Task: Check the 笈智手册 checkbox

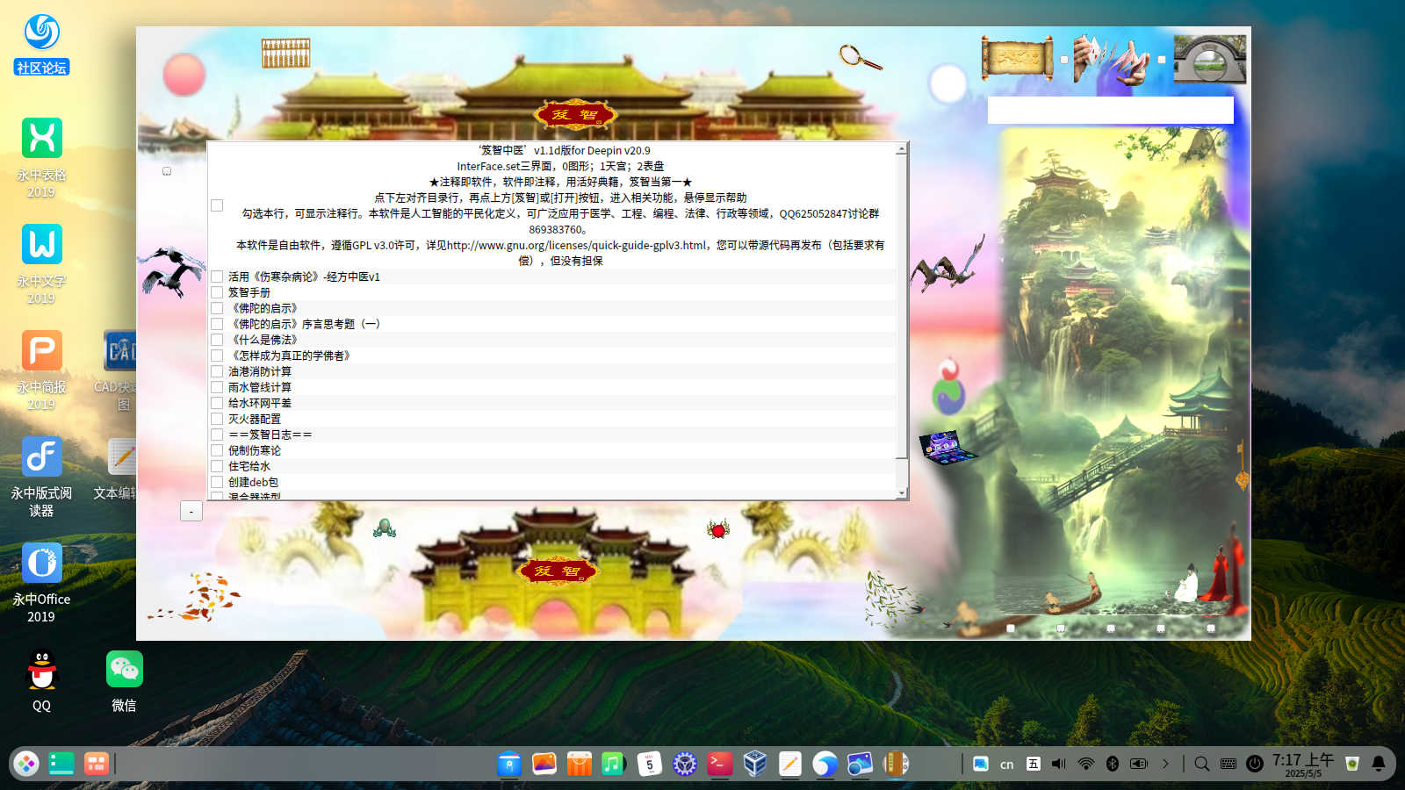Action: (217, 292)
